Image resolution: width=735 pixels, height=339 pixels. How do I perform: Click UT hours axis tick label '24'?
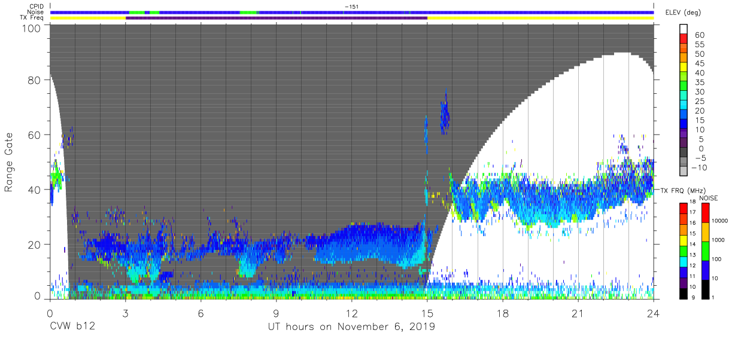[653, 314]
